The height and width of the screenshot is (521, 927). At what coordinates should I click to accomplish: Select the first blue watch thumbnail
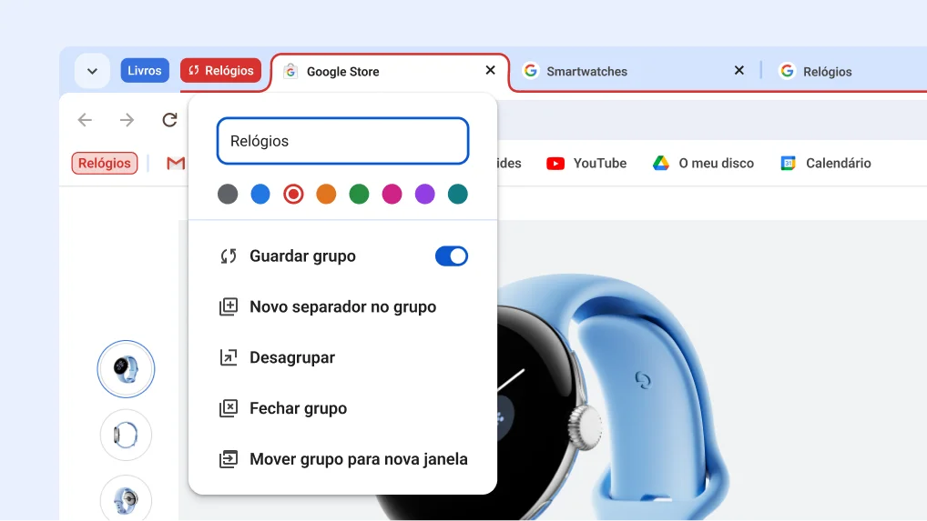click(126, 369)
